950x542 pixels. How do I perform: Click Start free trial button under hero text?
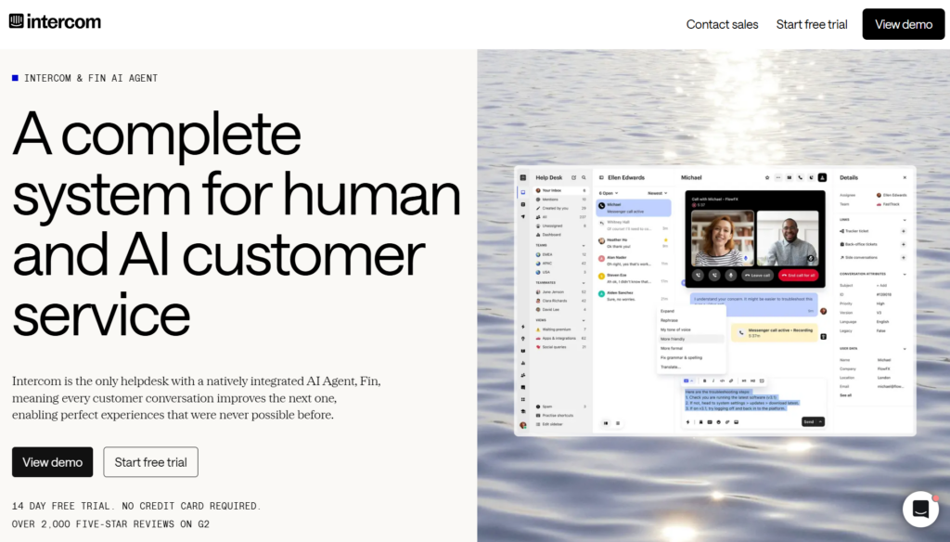click(151, 462)
